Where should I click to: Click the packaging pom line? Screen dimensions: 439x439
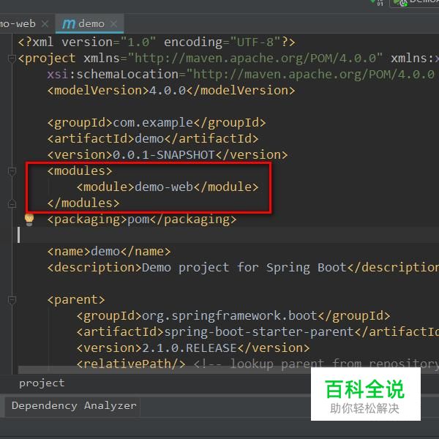tap(142, 219)
